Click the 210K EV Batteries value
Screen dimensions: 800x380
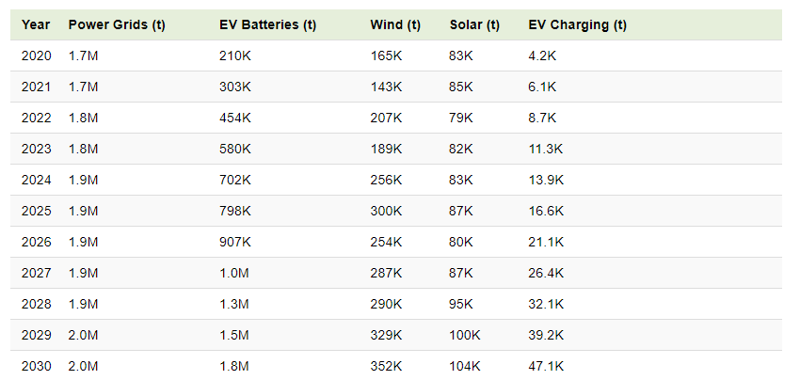(x=235, y=55)
